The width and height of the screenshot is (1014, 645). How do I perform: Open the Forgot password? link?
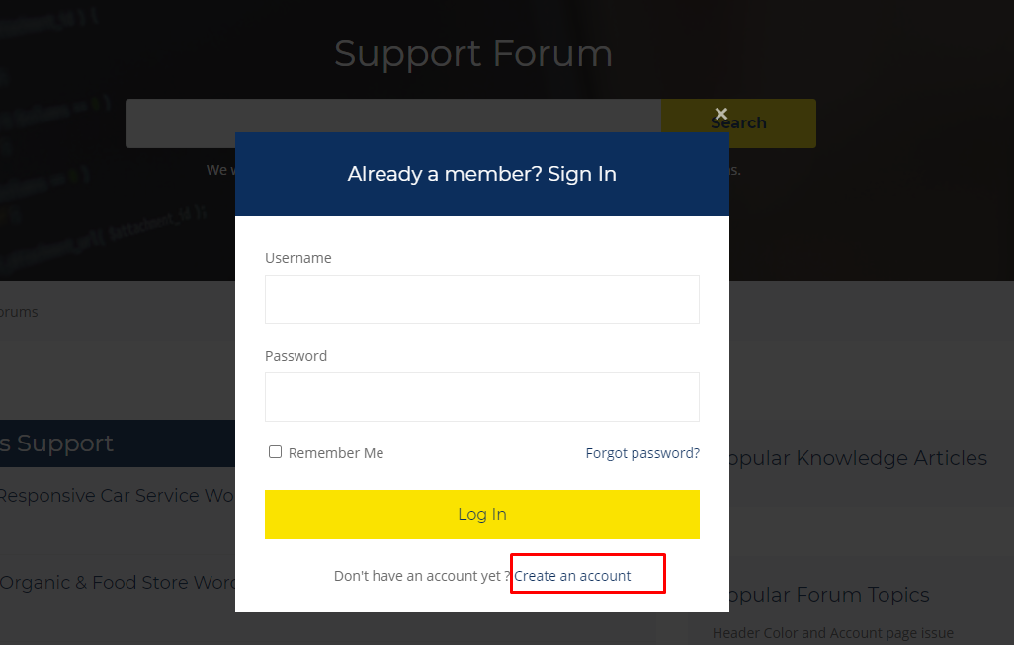click(642, 453)
